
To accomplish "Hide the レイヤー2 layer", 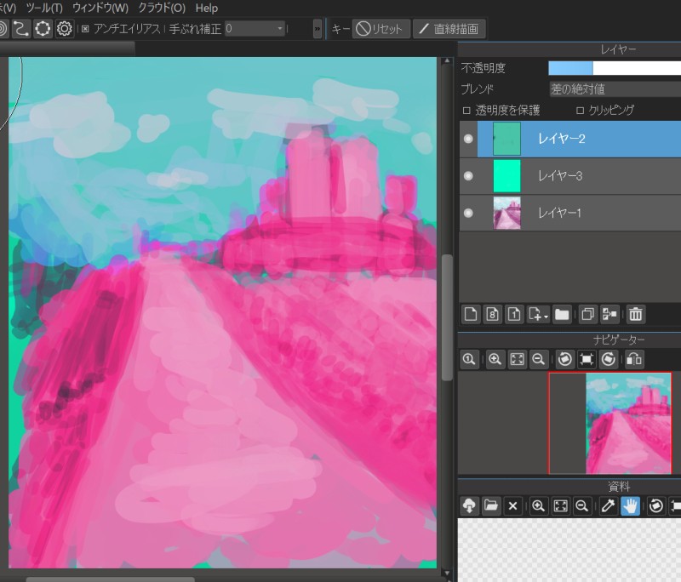I will (x=468, y=139).
